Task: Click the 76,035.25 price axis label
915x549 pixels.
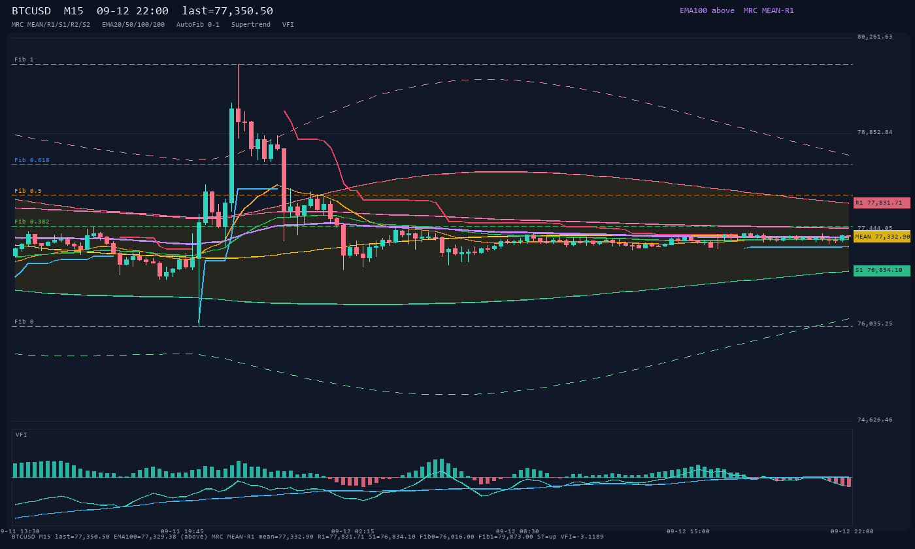Action: tap(874, 324)
